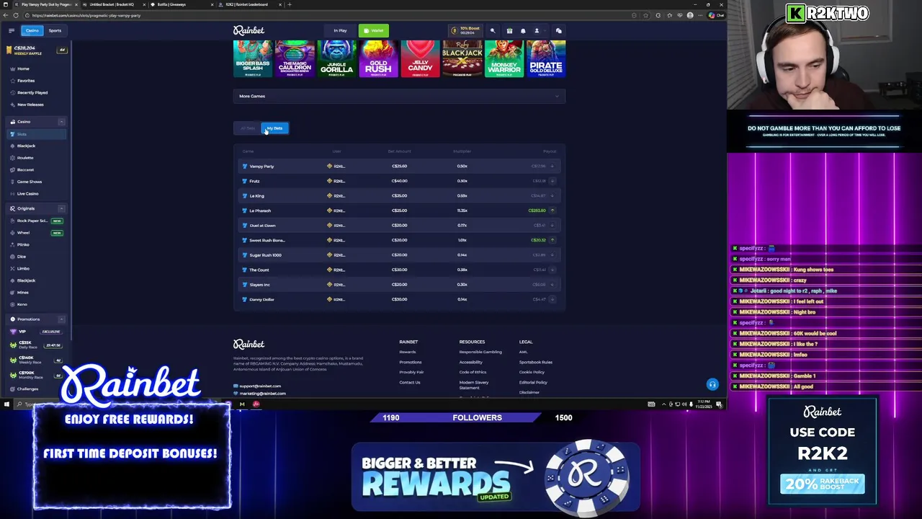Open Mines original game
This screenshot has height=519, width=922.
click(x=22, y=292)
